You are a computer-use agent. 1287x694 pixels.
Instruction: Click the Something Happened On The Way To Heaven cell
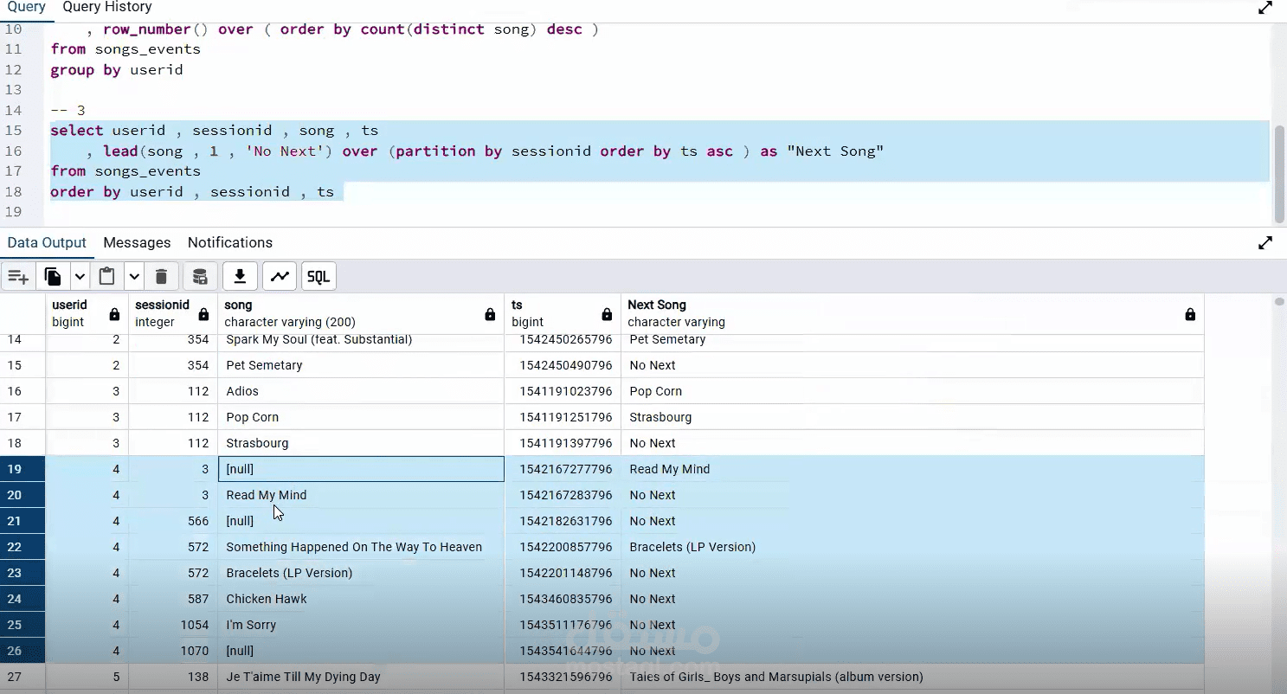pos(361,547)
